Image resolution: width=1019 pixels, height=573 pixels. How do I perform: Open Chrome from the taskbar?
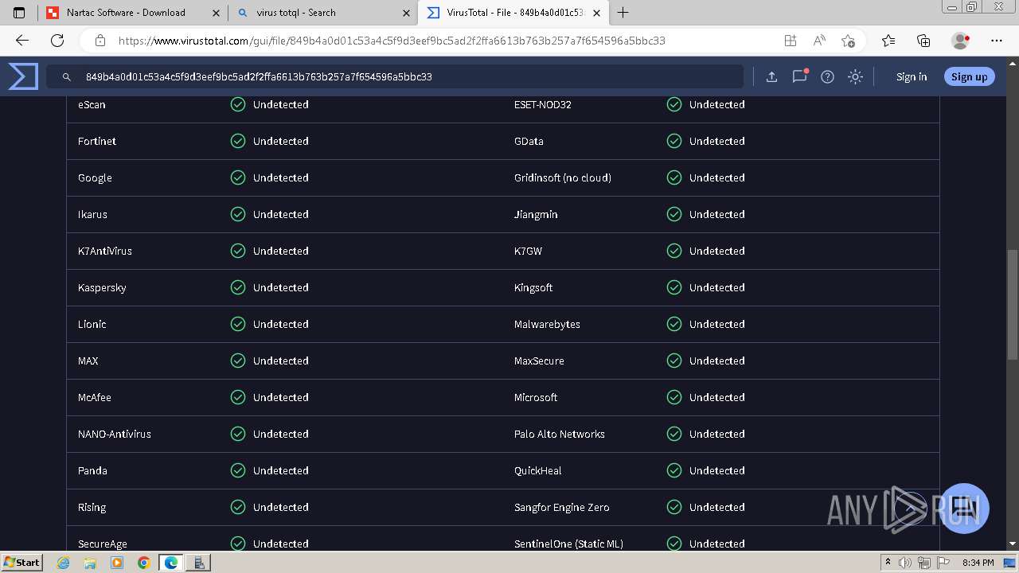[x=143, y=563]
